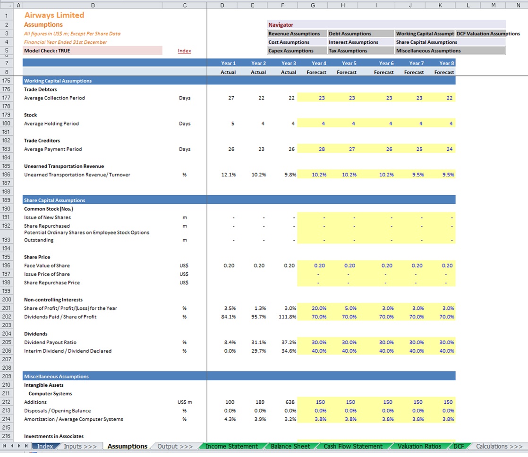
Task: Go to Debt Assumptions navigator link
Action: tap(361, 34)
